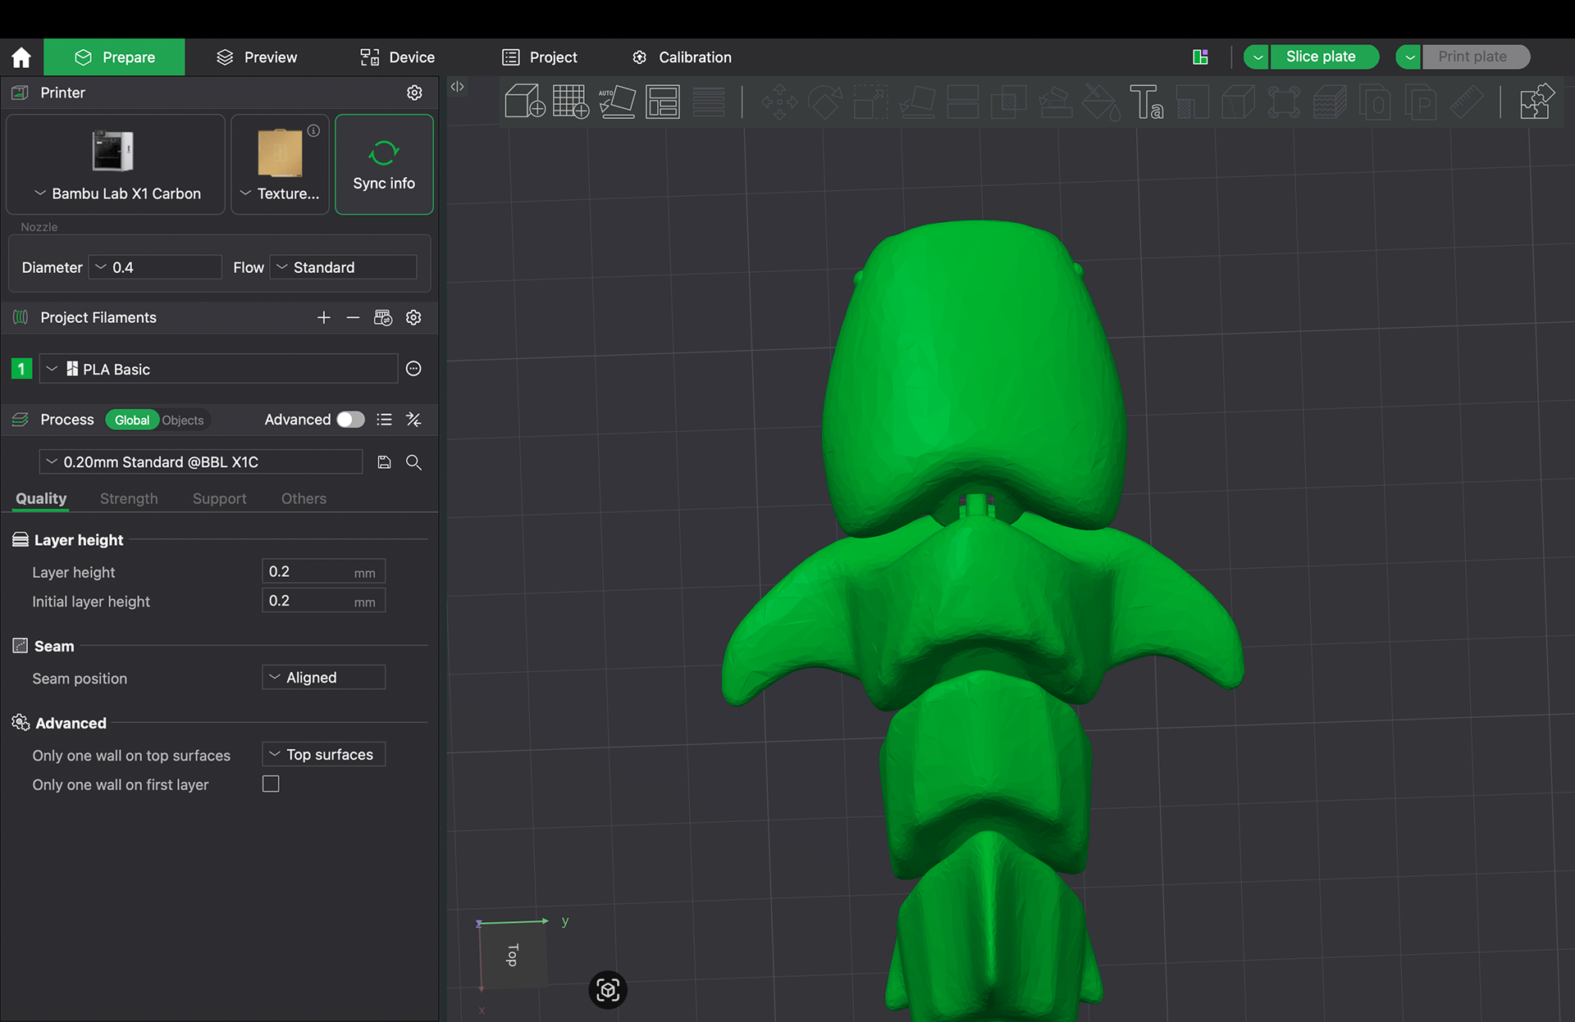Viewport: 1575px width, 1022px height.
Task: Switch to the Device tab
Action: [x=398, y=57]
